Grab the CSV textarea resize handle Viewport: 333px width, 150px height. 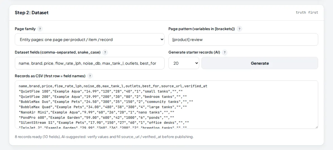pyautogui.click(x=317, y=127)
